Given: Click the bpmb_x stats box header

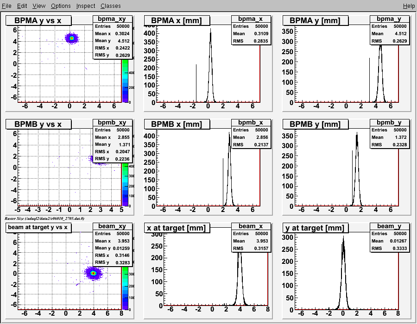Looking at the screenshot, I should (x=251, y=123).
